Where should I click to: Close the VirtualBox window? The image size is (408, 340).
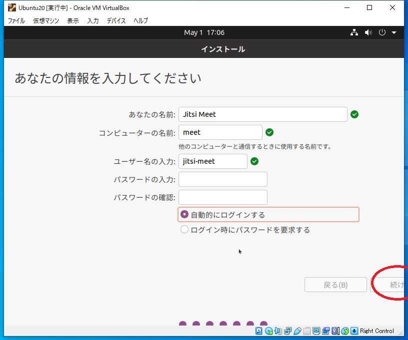pyautogui.click(x=392, y=7)
